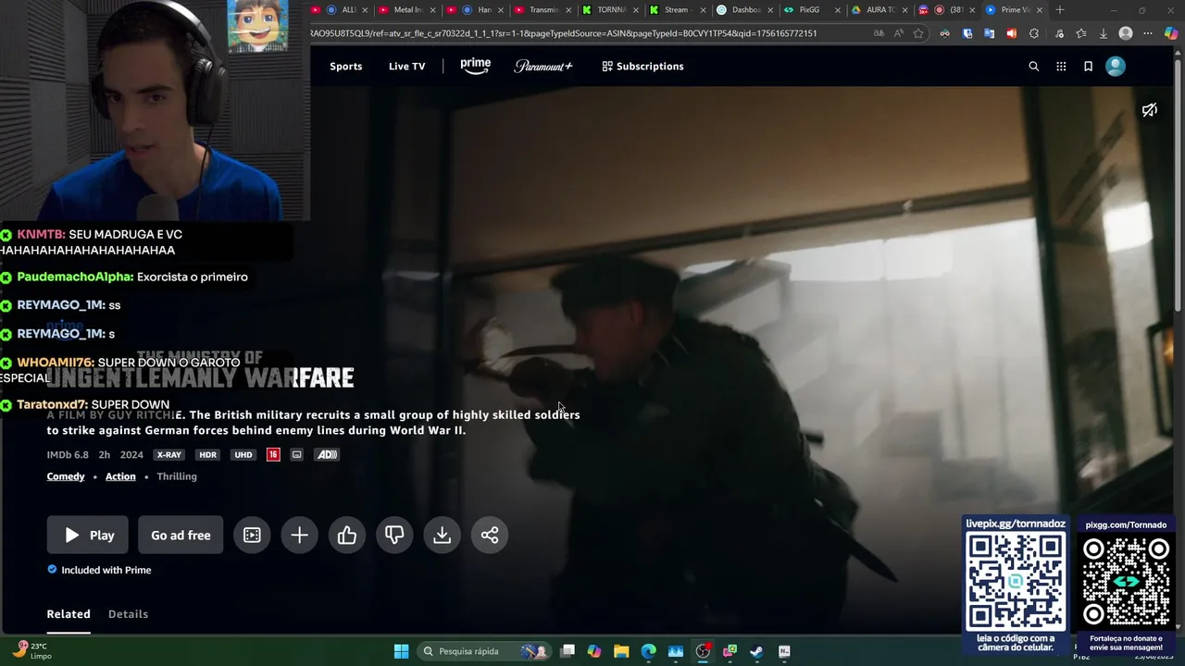Click the subtitles CC badge icon
This screenshot has width=1185, height=666.
296,455
